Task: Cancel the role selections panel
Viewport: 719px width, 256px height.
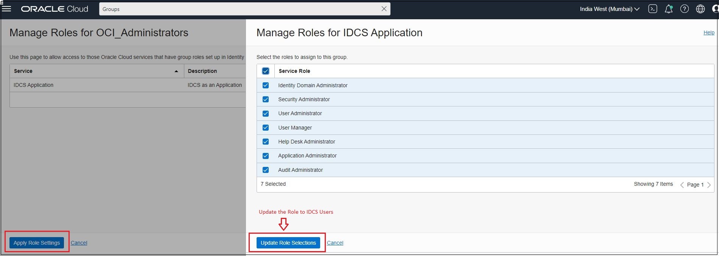Action: click(335, 243)
